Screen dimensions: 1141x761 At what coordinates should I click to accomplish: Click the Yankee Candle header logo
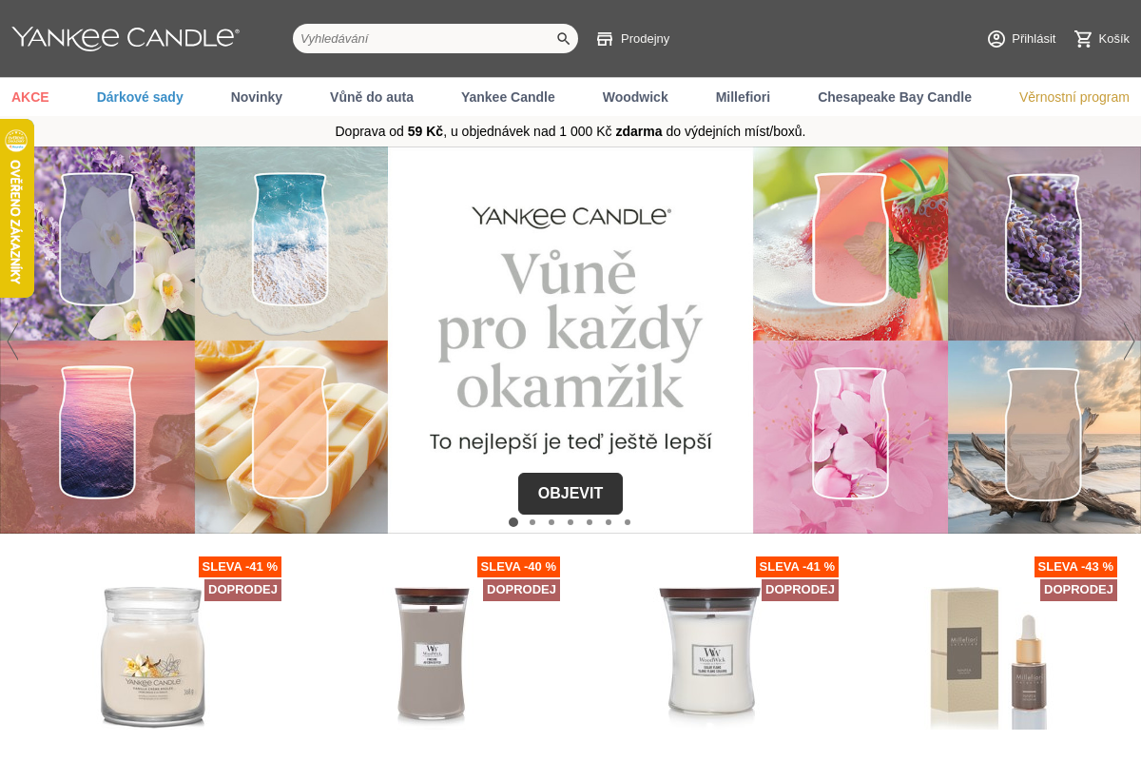126,38
